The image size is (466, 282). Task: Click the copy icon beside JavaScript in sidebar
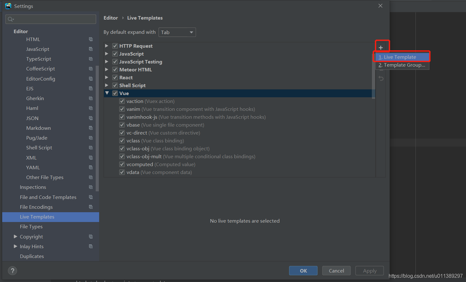91,49
